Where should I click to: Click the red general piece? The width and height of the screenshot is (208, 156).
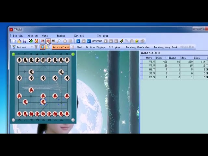[x=43, y=114]
